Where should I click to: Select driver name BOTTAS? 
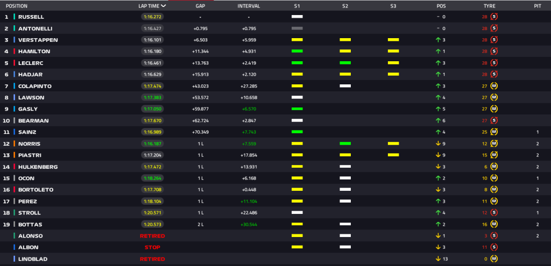tap(30, 224)
